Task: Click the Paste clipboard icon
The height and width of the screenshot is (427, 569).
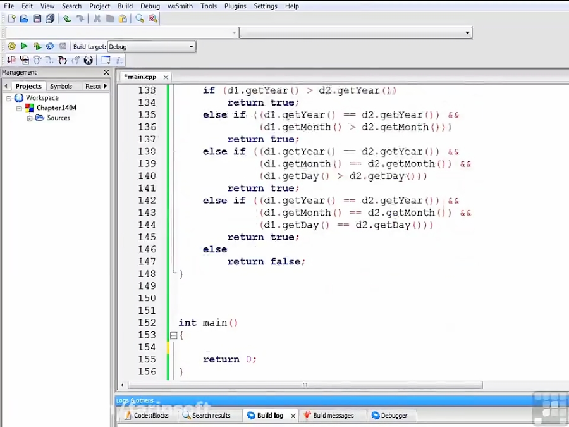Action: tap(123, 18)
